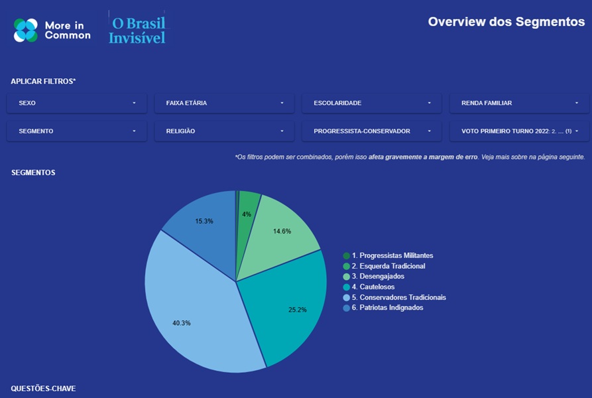Click the filter note about 'margem de erro'
The image size is (592, 398).
(x=410, y=157)
